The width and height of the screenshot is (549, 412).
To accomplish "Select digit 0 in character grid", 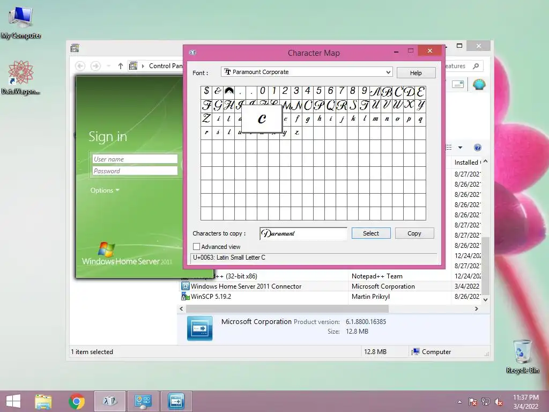I will pyautogui.click(x=263, y=91).
